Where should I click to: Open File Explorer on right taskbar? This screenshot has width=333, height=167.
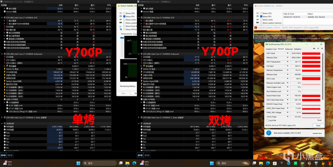click(261, 163)
